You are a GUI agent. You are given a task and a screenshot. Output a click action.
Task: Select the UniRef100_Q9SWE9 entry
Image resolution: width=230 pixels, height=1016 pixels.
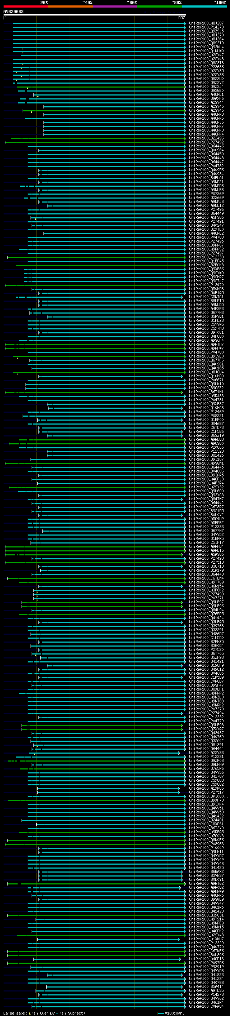(206, 899)
